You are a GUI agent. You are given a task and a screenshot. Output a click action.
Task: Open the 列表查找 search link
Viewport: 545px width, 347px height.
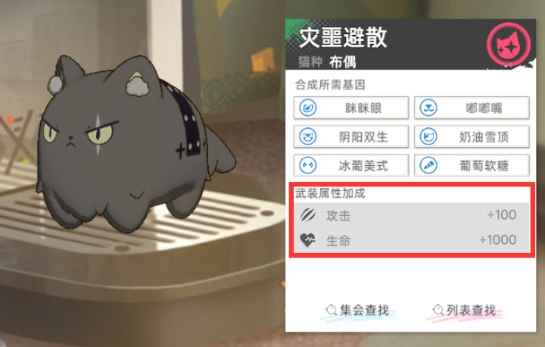(x=465, y=311)
